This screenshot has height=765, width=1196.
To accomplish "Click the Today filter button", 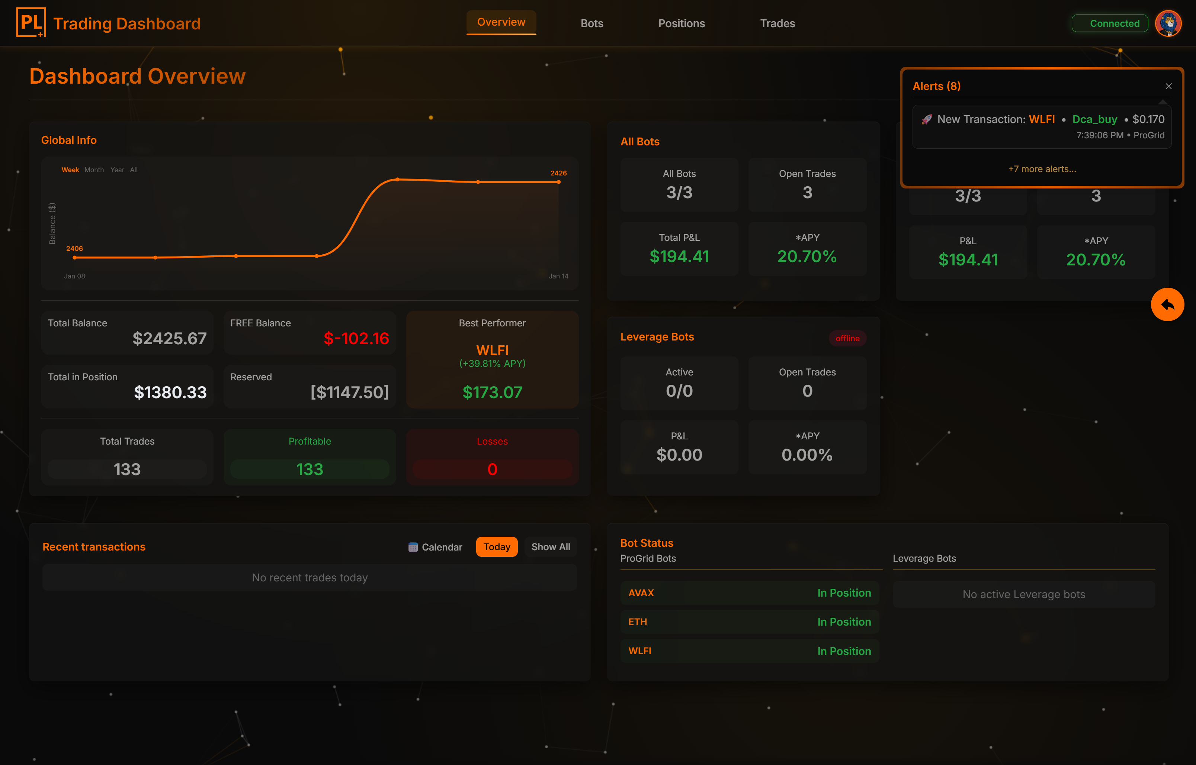I will point(496,546).
